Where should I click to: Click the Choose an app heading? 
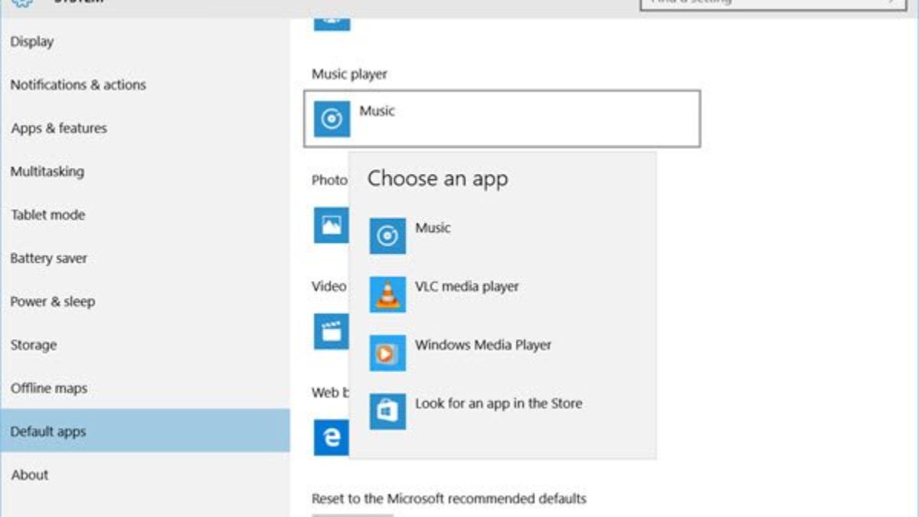tap(437, 179)
